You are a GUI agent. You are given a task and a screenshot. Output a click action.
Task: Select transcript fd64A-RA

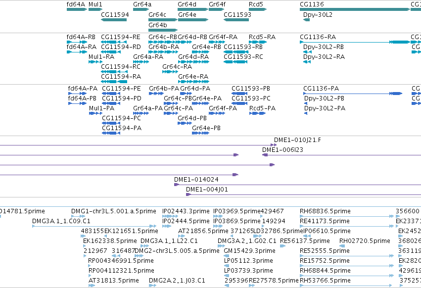77,52
